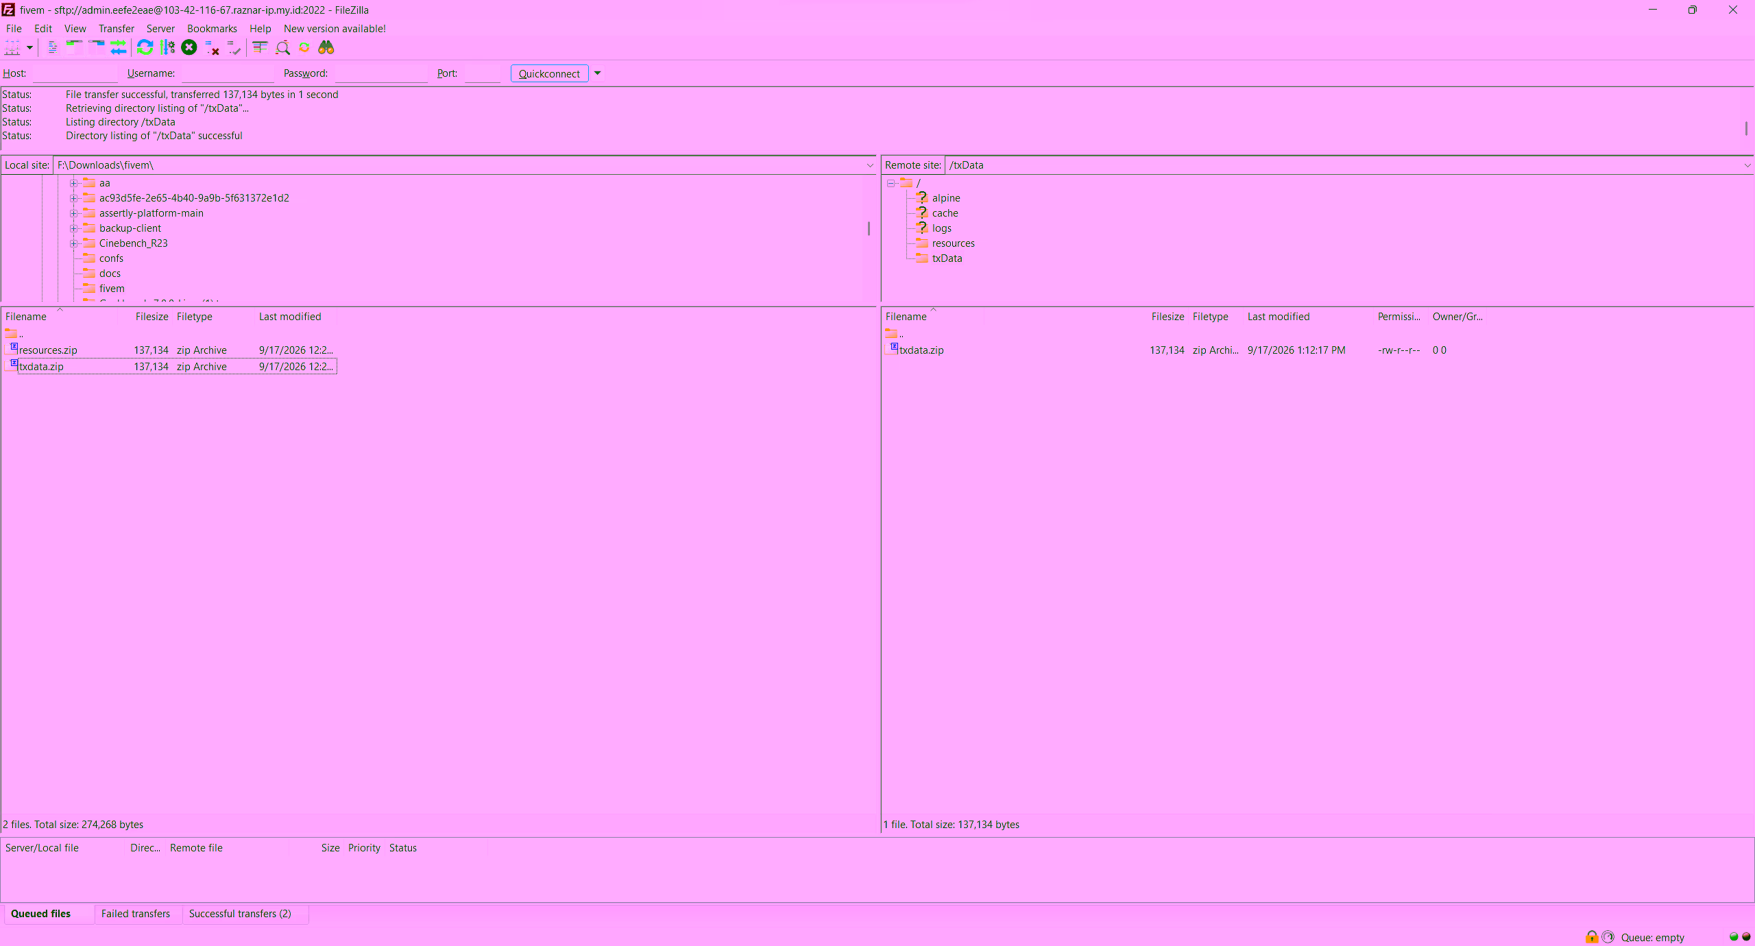Expand the backup-client folder
The height and width of the screenshot is (946, 1755).
73,228
